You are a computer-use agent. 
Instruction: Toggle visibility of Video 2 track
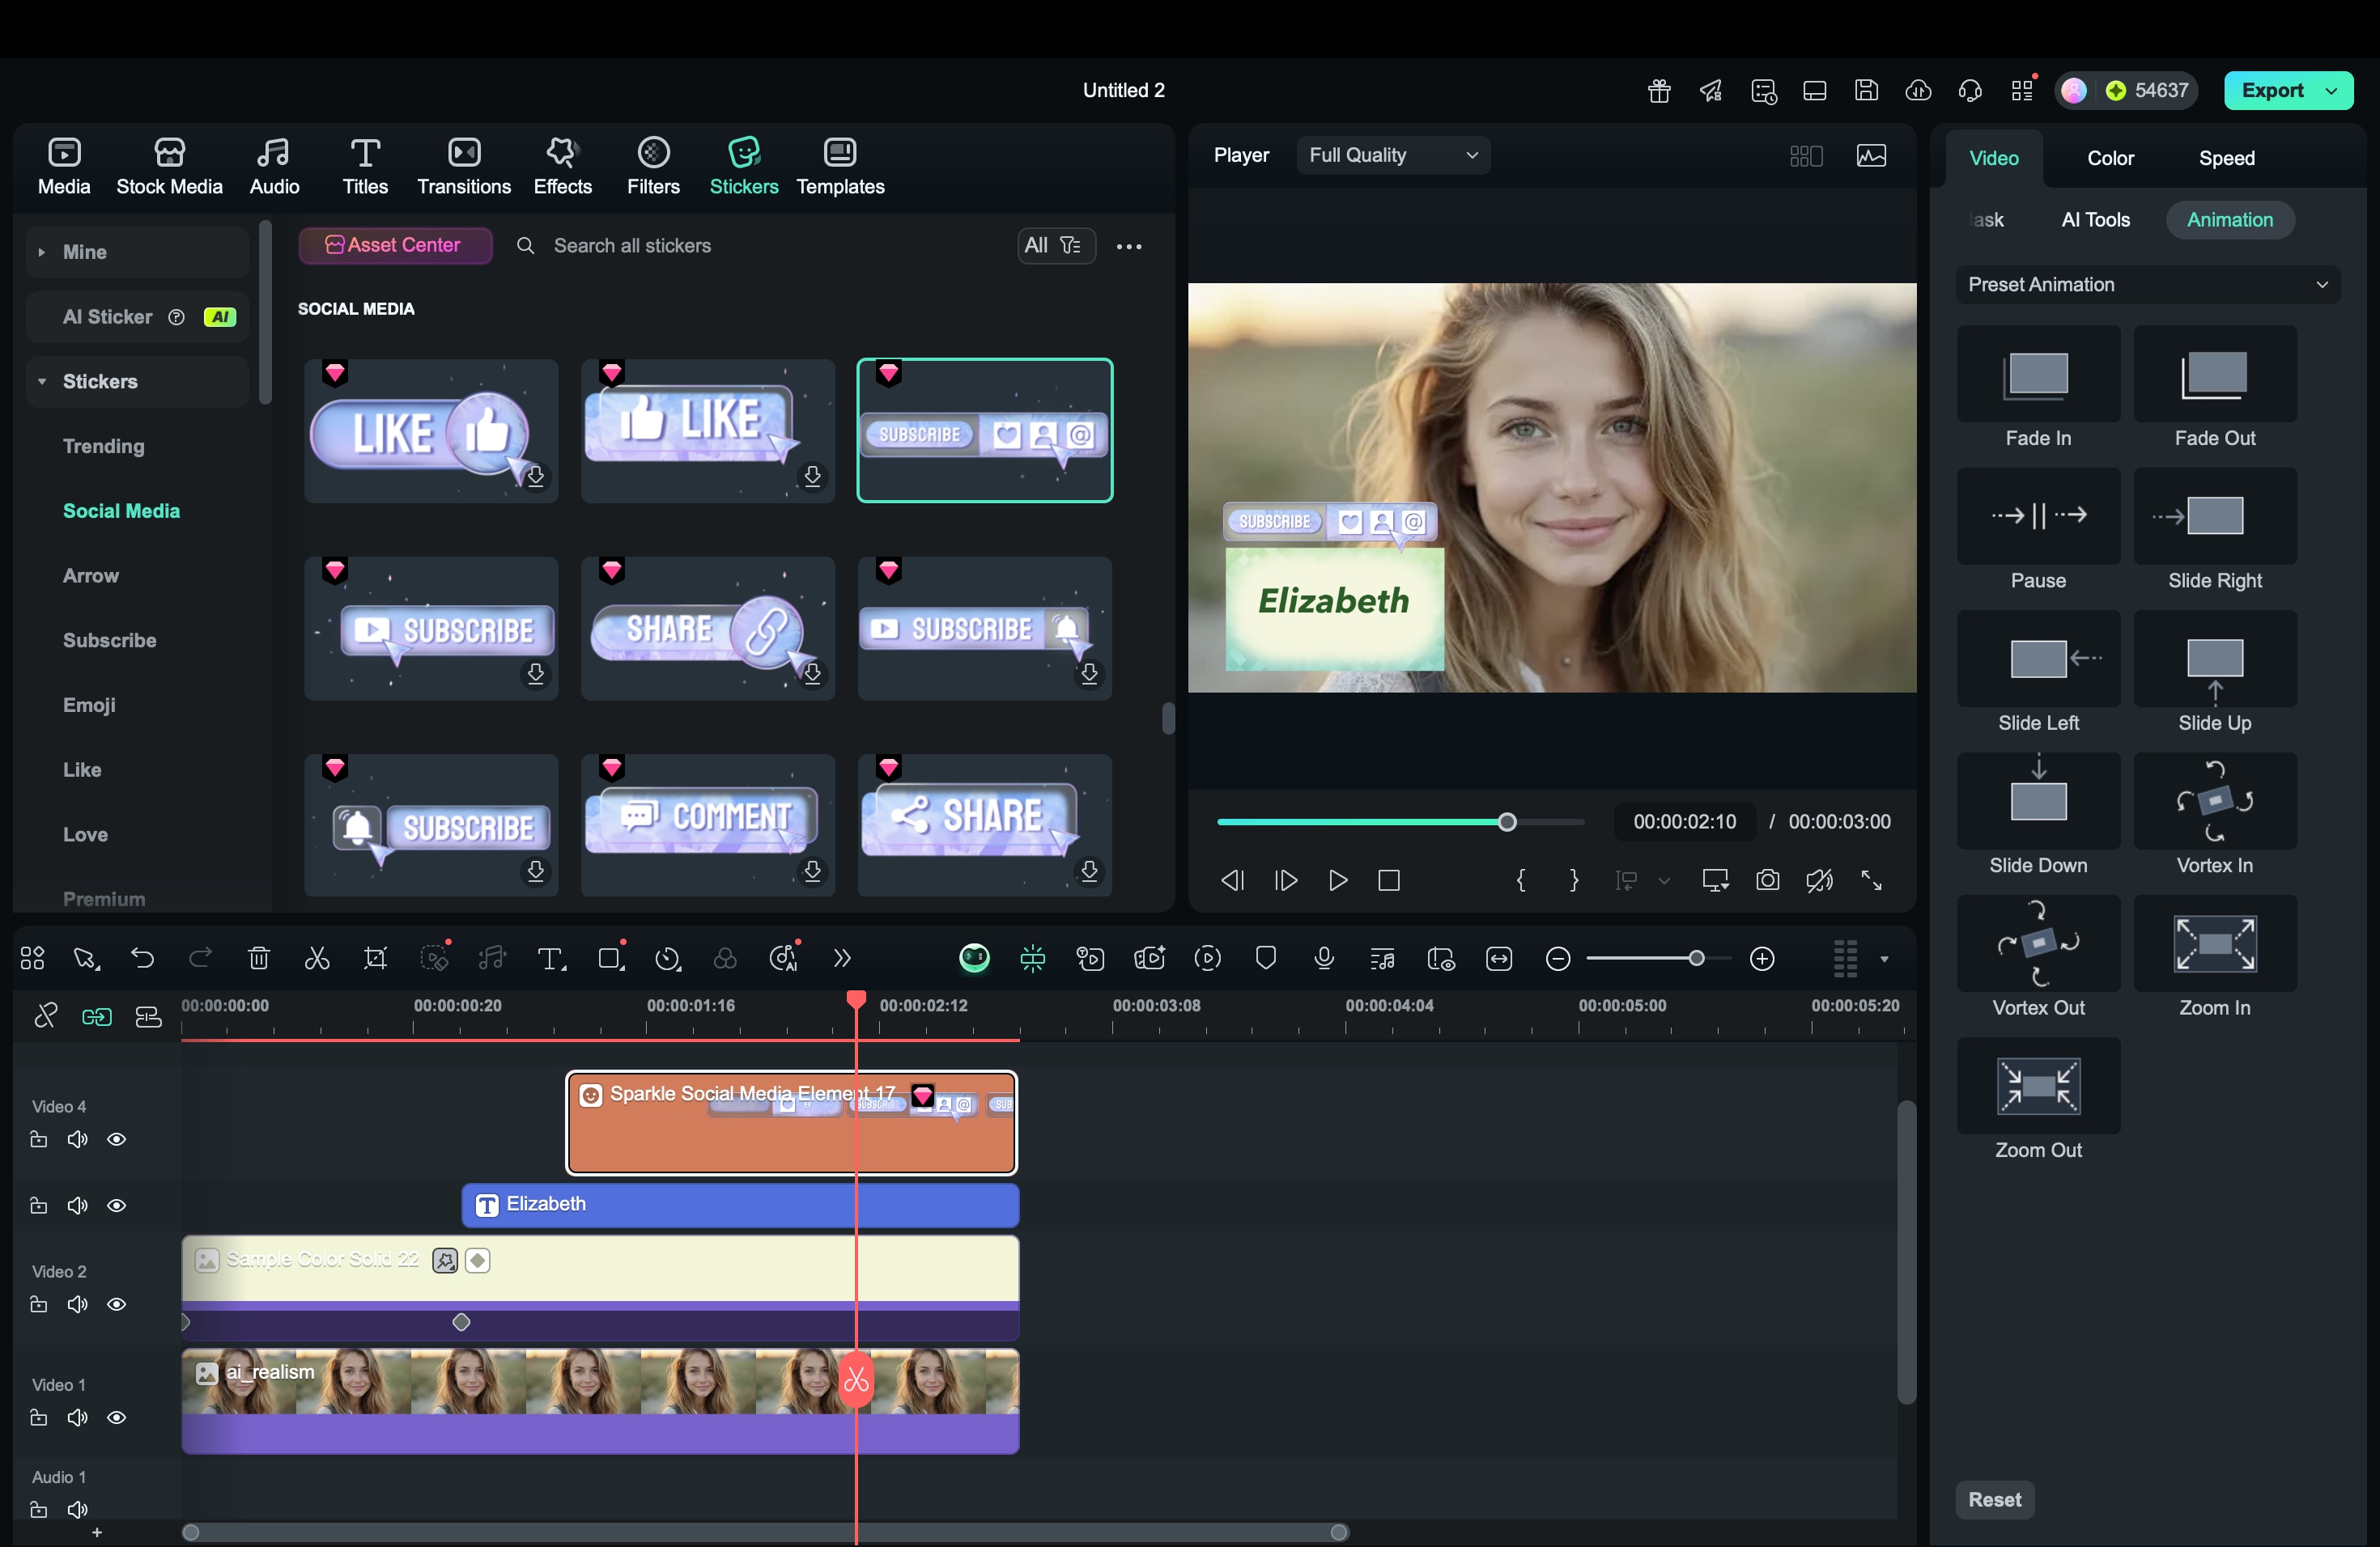click(x=117, y=1304)
